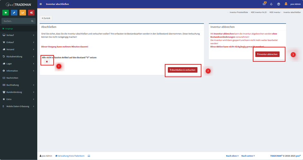Click the Mobile Daten-Erfassung phone icon
Image resolution: width=303 pixels, height=160 pixels.
point(3,106)
